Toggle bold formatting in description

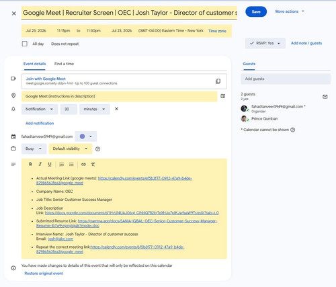[x=30, y=164]
